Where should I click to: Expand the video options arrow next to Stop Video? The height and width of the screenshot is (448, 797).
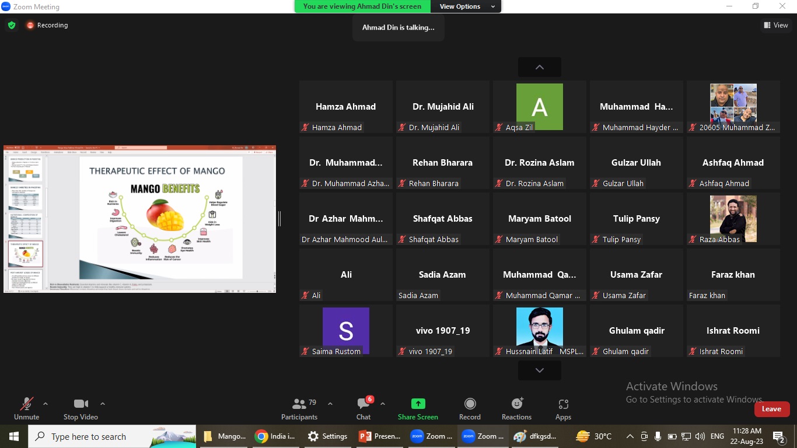[103, 404]
